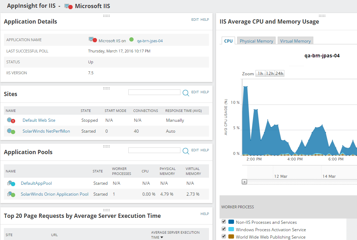Click EDIT in Application Details panel

coord(195,20)
